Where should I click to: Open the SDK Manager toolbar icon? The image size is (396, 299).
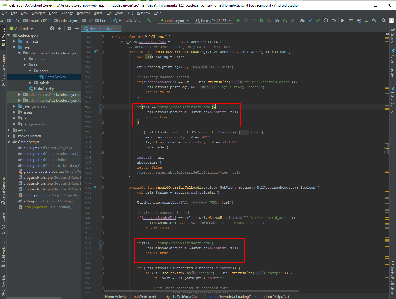(x=374, y=20)
